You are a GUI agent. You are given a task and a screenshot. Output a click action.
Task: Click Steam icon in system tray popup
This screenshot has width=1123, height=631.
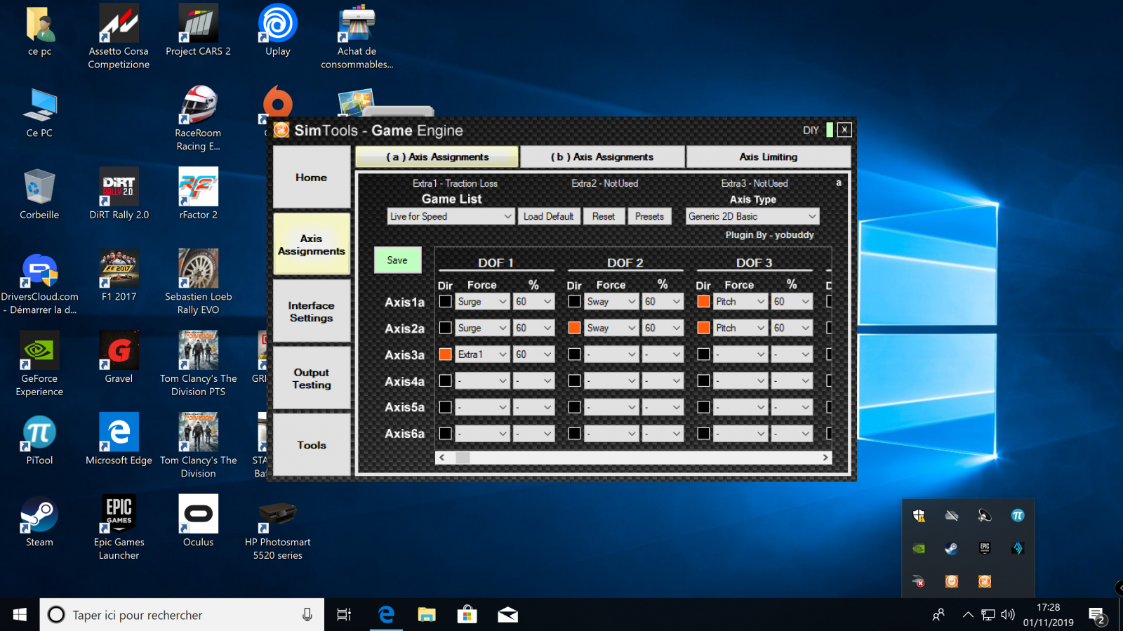951,548
